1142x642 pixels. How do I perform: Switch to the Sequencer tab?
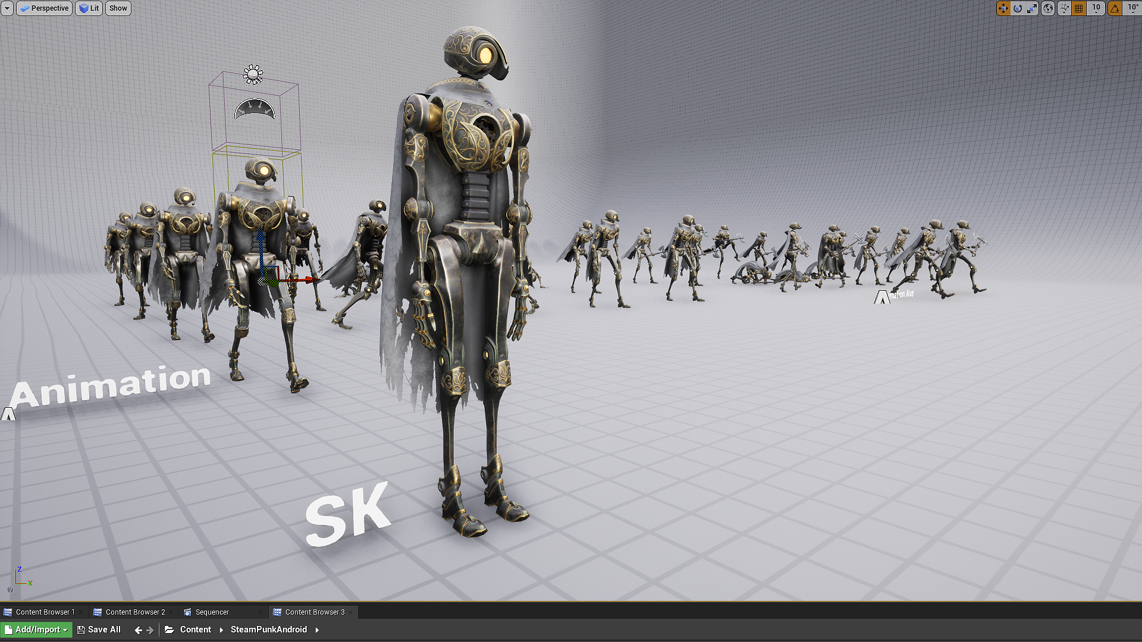(212, 612)
